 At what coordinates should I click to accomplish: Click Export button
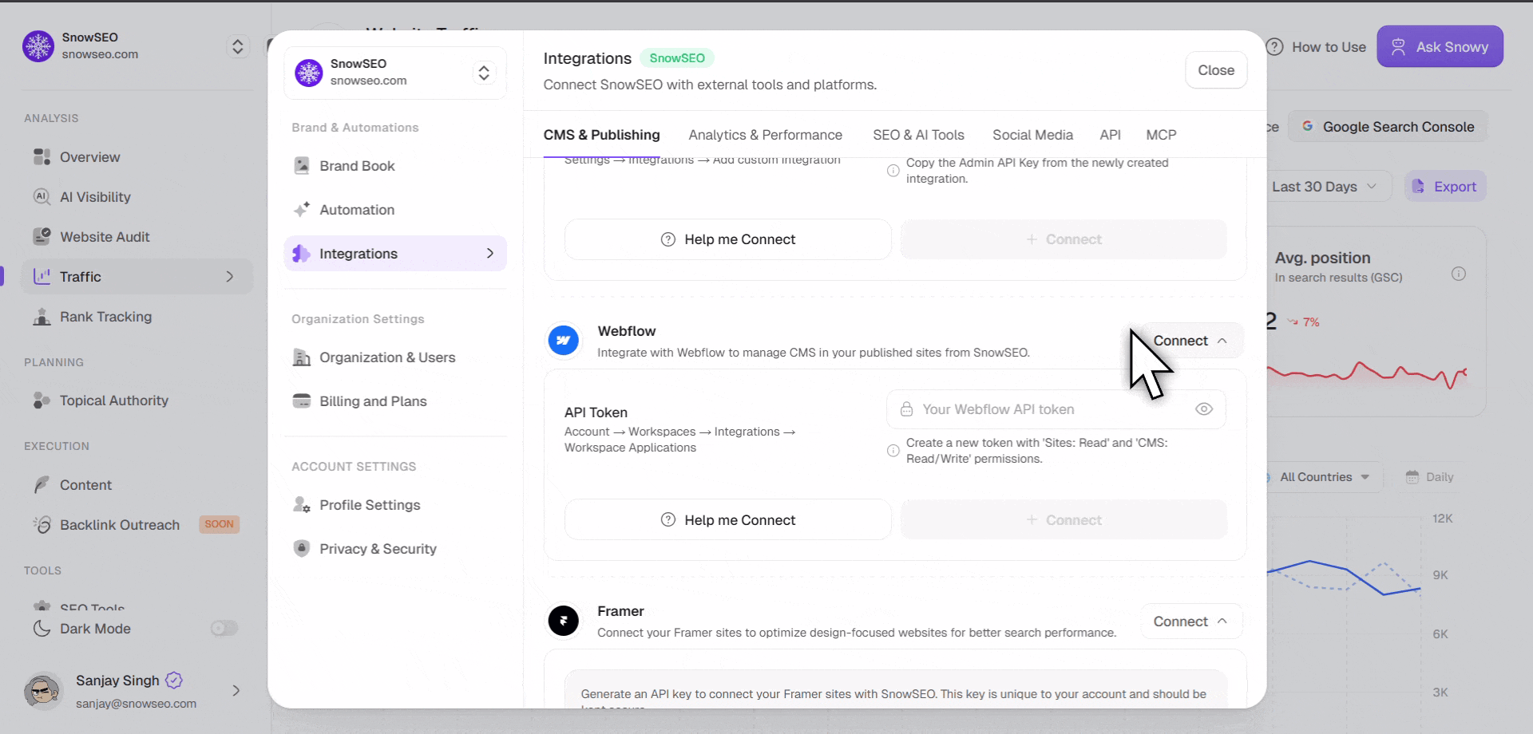coord(1445,187)
